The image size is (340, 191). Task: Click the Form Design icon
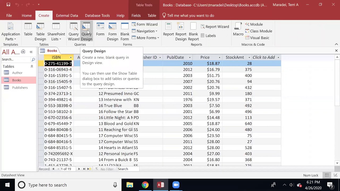coord(112,31)
